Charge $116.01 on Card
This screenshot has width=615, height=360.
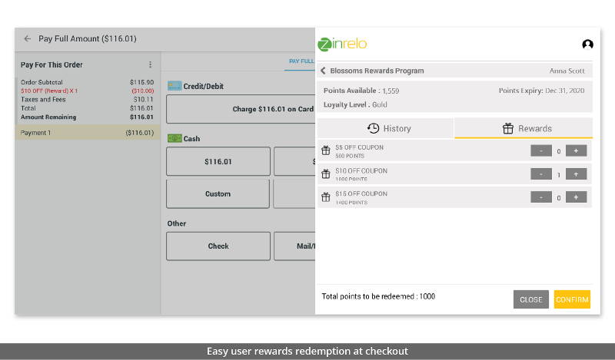tap(241, 109)
